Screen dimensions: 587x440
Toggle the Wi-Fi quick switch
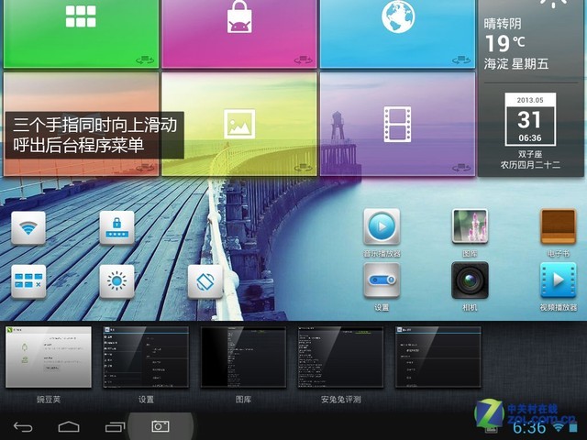(x=29, y=227)
